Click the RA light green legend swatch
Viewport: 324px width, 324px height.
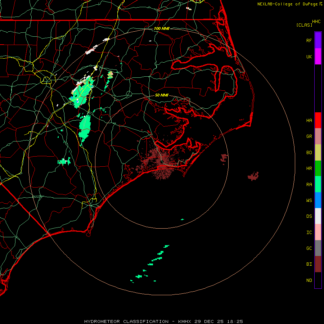pos(318,184)
